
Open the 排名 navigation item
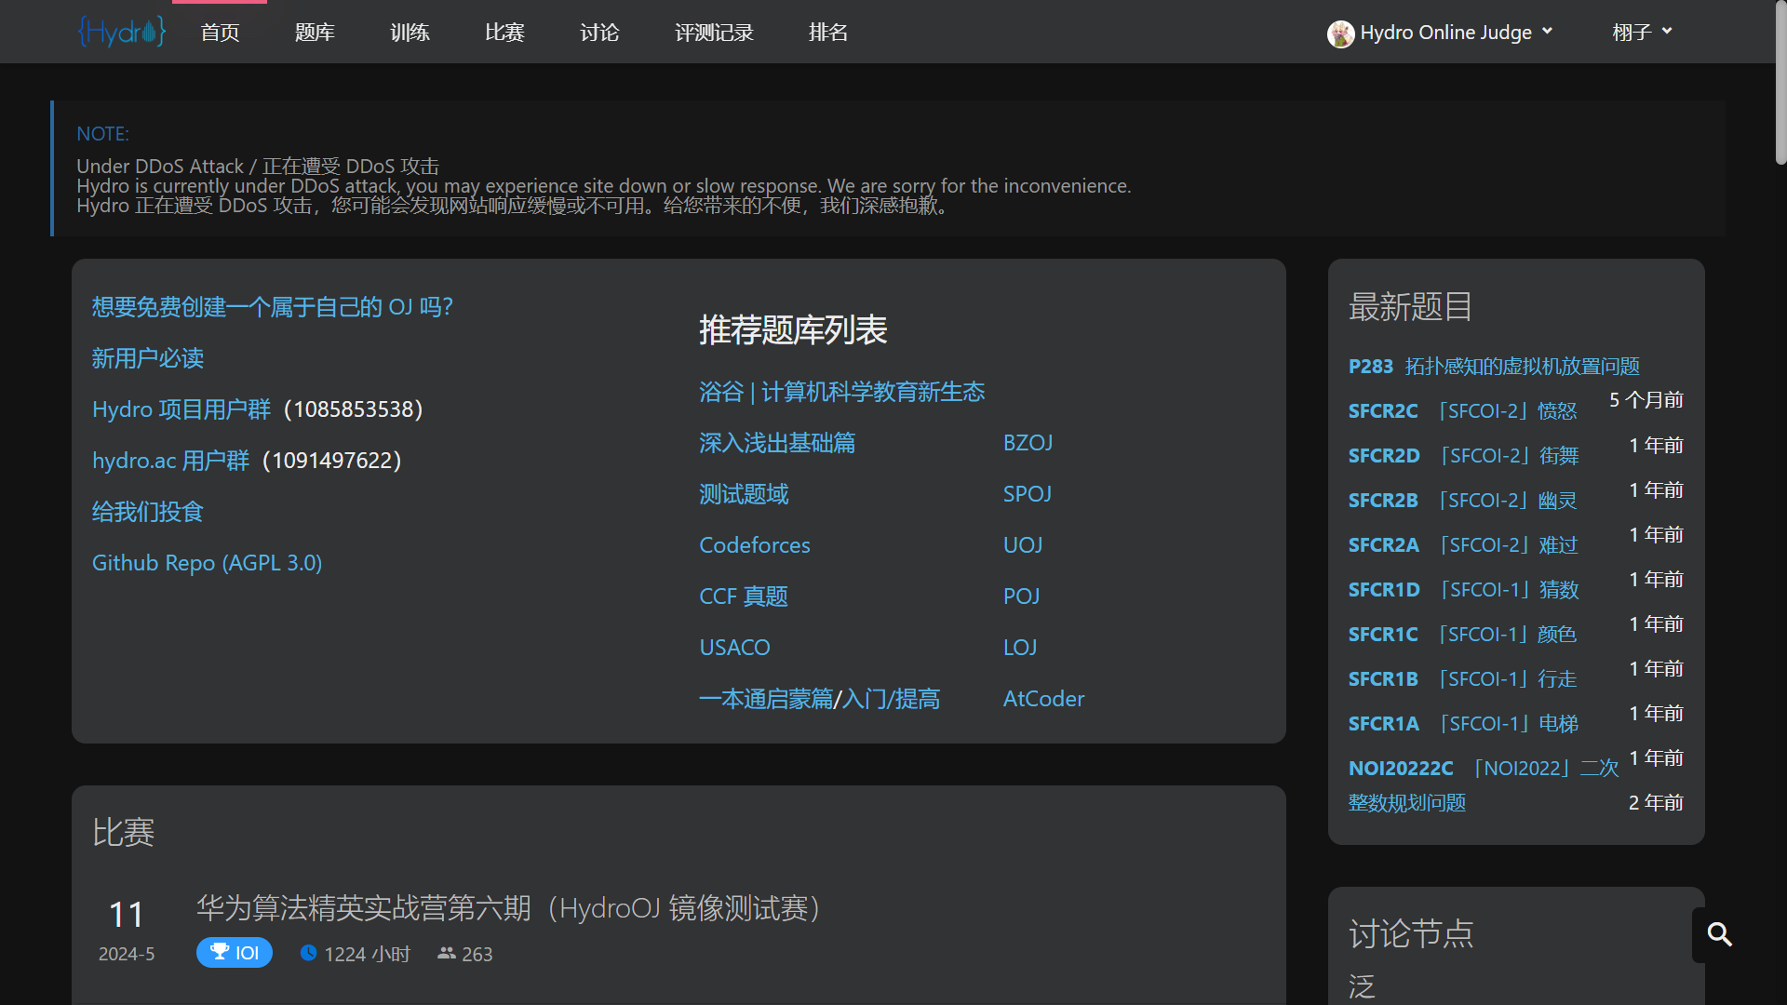827,33
